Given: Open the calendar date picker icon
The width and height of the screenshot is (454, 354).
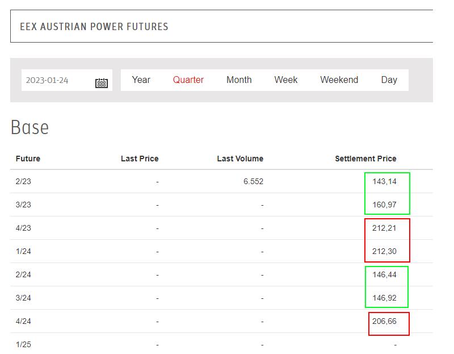Looking at the screenshot, I should (102, 83).
